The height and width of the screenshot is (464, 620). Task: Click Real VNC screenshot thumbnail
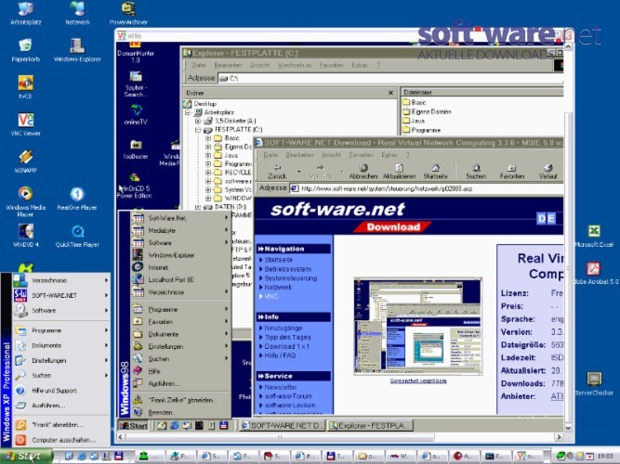[x=418, y=326]
